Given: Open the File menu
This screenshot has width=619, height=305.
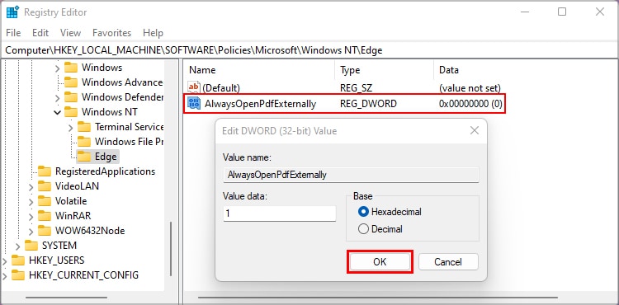Looking at the screenshot, I should point(13,33).
